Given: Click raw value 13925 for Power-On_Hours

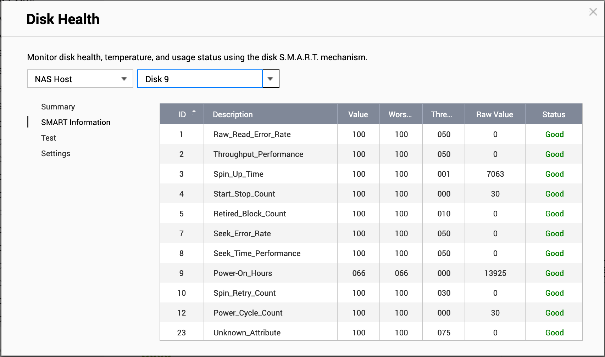Looking at the screenshot, I should [495, 273].
